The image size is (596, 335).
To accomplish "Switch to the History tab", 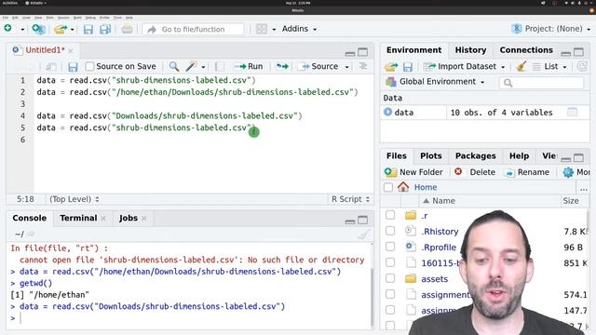I will 470,50.
